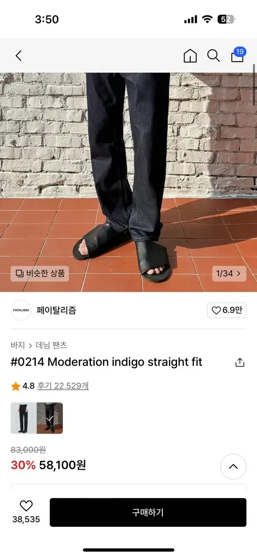Tap the back arrow icon
The image size is (257, 557).
tap(19, 56)
